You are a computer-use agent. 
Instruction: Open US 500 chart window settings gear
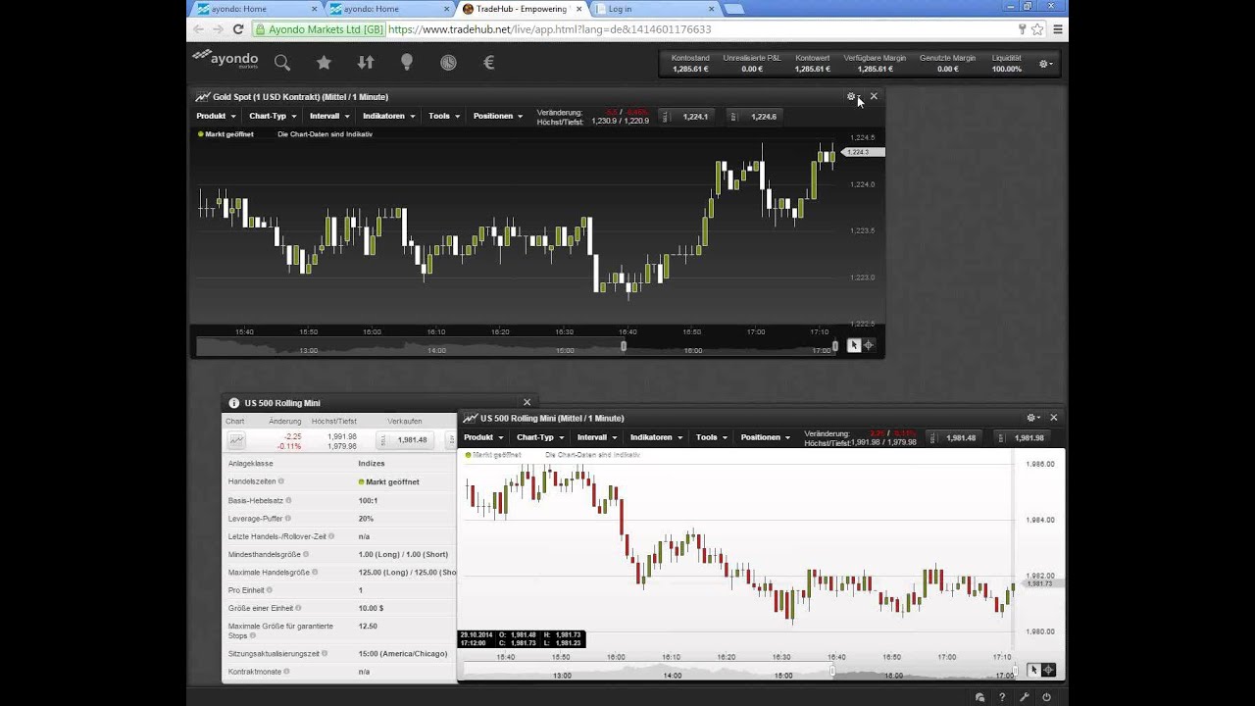pyautogui.click(x=1031, y=418)
